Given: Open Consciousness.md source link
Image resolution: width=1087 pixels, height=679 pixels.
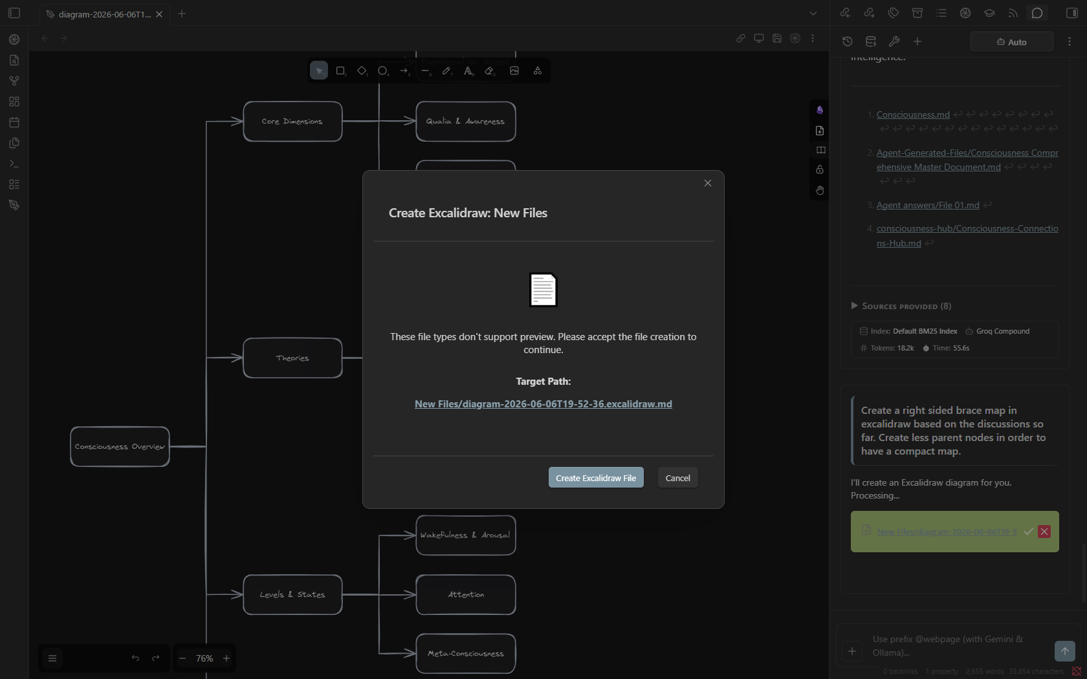Looking at the screenshot, I should (913, 114).
